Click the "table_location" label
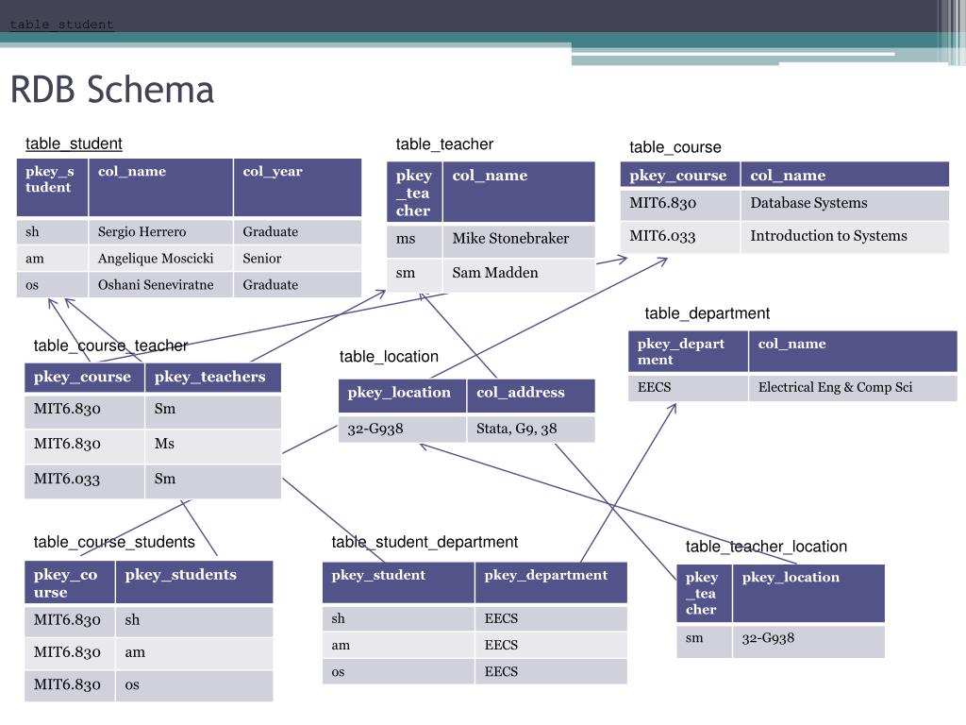This screenshot has width=966, height=725. (x=389, y=356)
